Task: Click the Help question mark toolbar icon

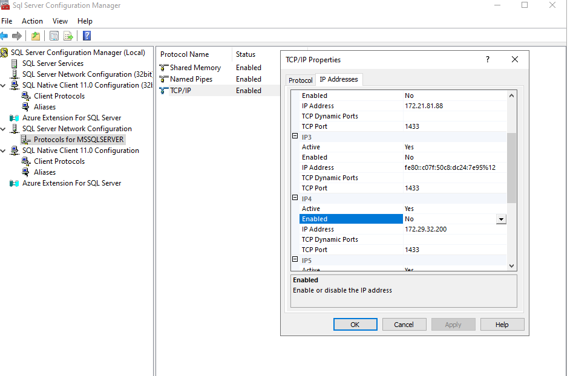Action: click(85, 36)
